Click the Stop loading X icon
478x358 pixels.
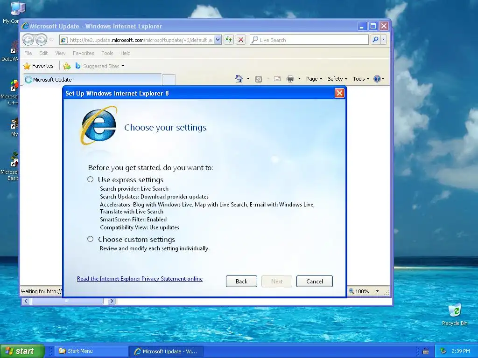pyautogui.click(x=241, y=40)
